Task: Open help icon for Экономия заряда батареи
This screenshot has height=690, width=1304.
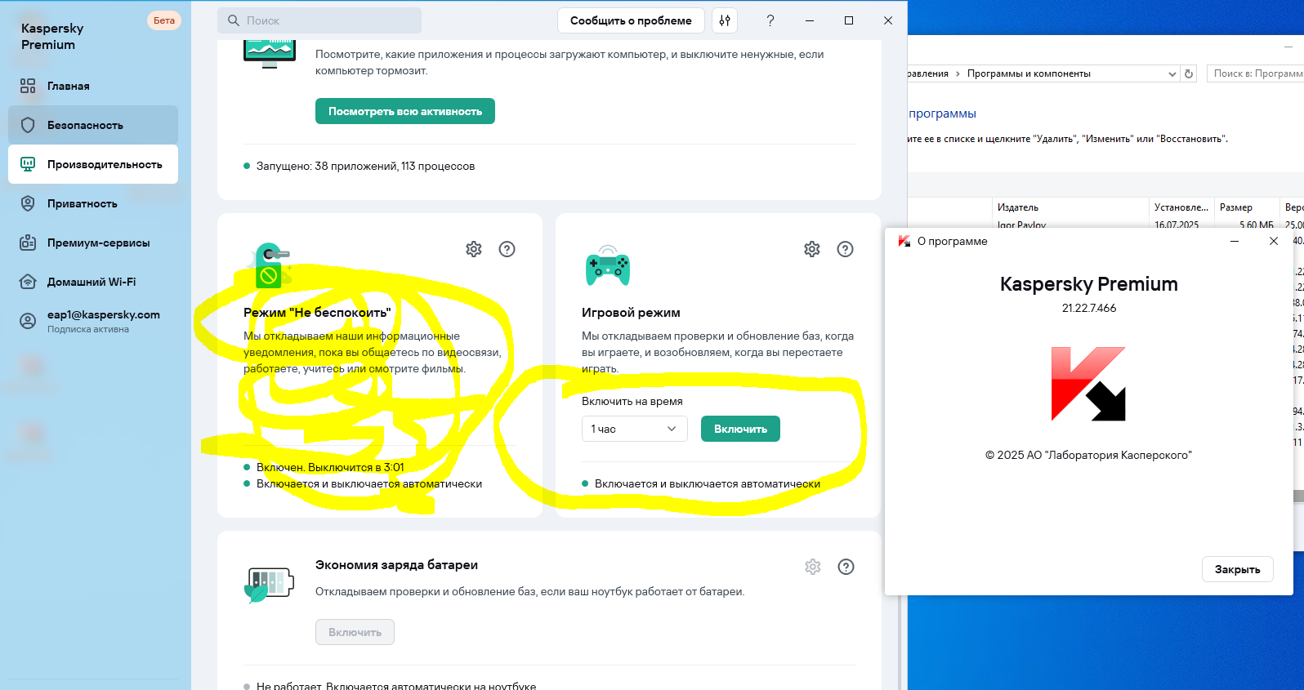Action: pyautogui.click(x=846, y=567)
